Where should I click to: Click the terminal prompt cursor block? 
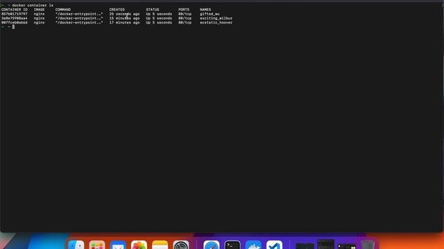click(x=13, y=27)
